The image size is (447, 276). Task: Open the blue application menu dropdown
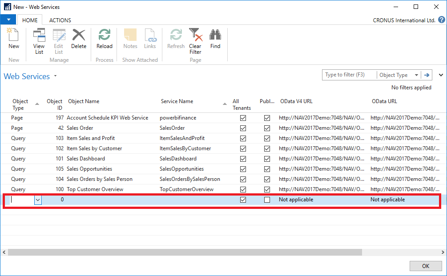click(x=8, y=20)
